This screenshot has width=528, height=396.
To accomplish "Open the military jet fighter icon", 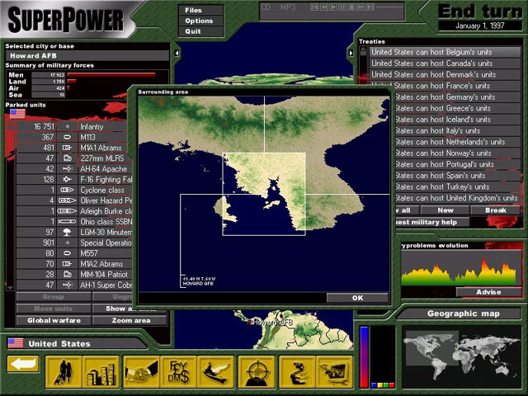I will coord(218,370).
